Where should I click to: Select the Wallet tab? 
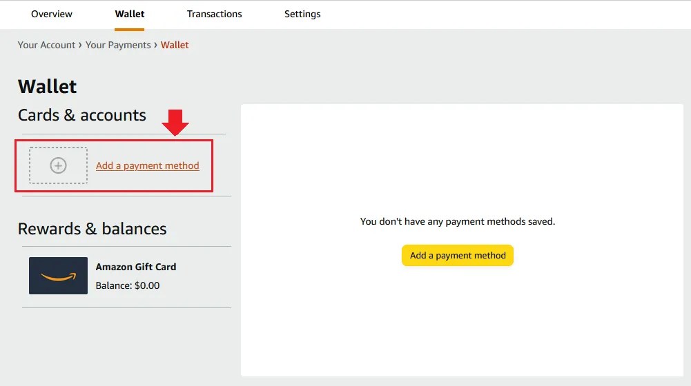tap(130, 14)
